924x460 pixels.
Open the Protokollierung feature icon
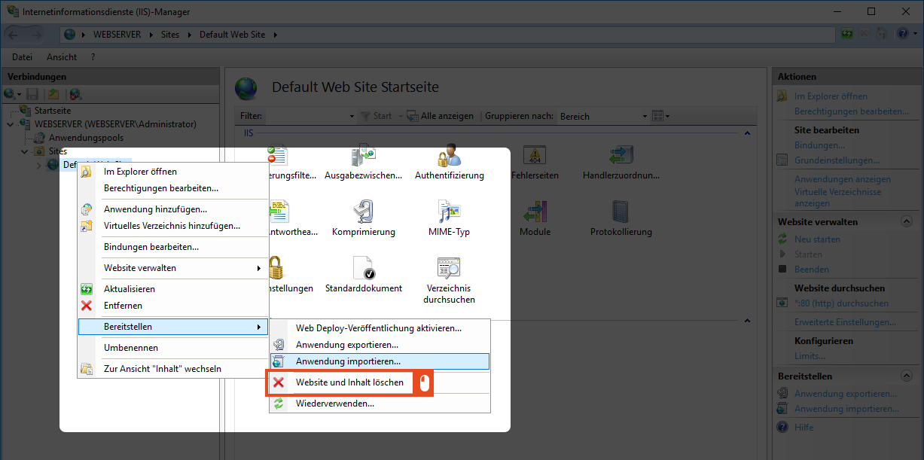point(621,215)
